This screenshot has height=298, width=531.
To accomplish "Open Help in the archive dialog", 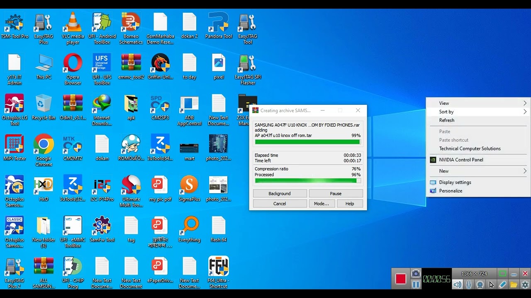I will [350, 204].
